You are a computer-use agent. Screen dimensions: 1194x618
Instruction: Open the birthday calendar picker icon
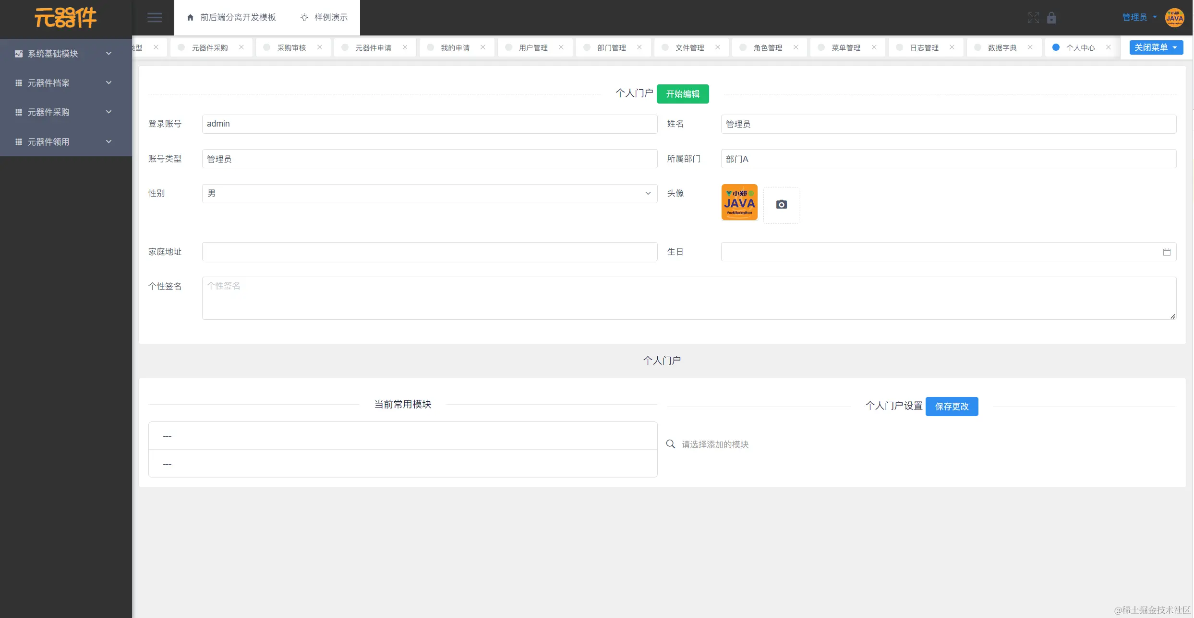coord(1167,252)
